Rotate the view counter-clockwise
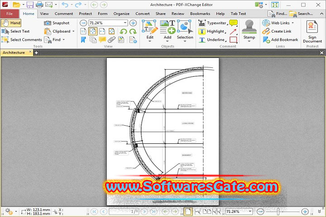The image size is (326, 217). [123, 32]
